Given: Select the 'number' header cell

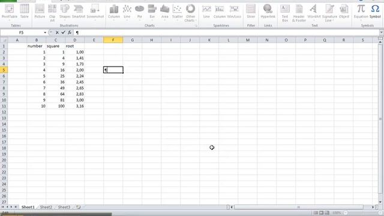Looking at the screenshot, I should point(36,46).
